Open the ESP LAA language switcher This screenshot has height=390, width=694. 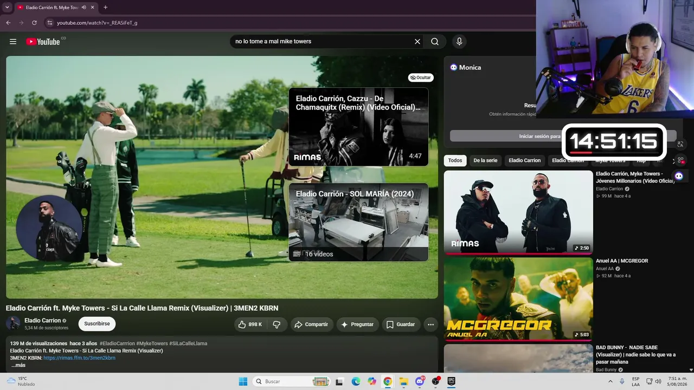coord(635,381)
